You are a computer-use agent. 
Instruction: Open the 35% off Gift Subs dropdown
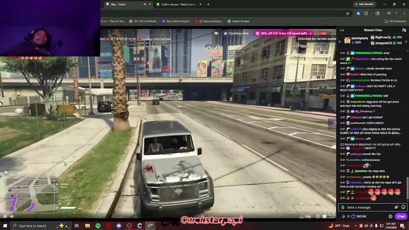click(283, 33)
